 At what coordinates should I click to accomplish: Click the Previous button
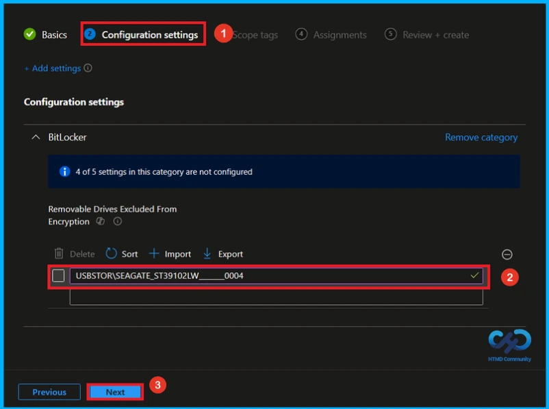49,392
